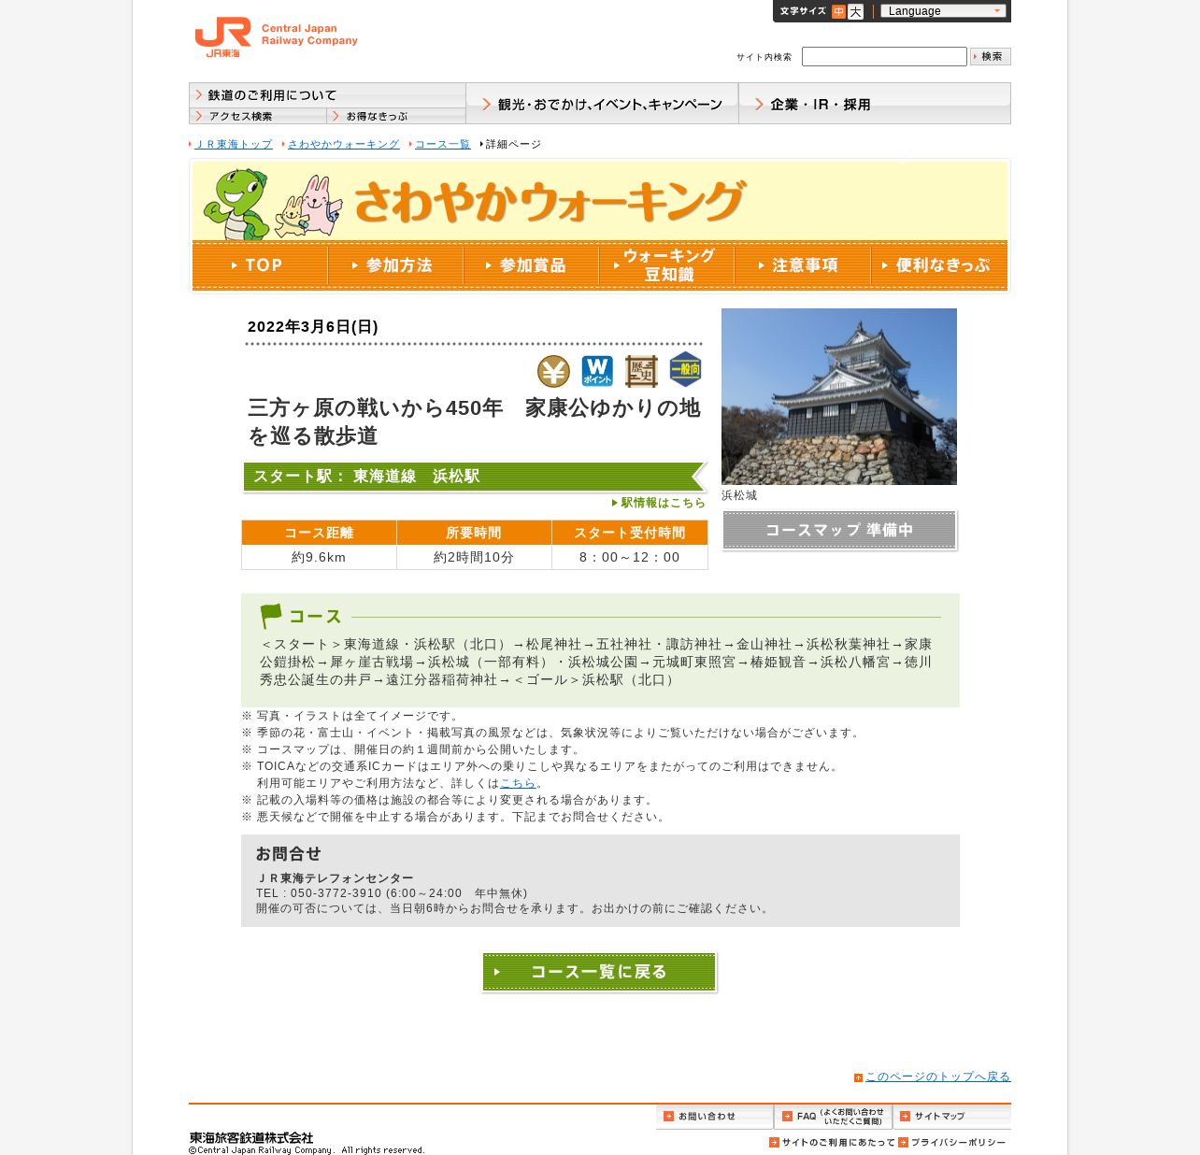Focus the site search input field
This screenshot has height=1155, width=1200.
tap(884, 57)
